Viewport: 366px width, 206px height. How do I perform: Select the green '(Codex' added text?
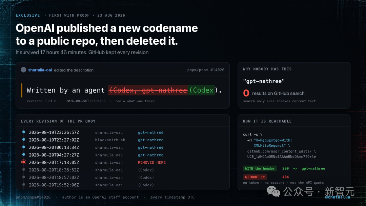(201, 90)
